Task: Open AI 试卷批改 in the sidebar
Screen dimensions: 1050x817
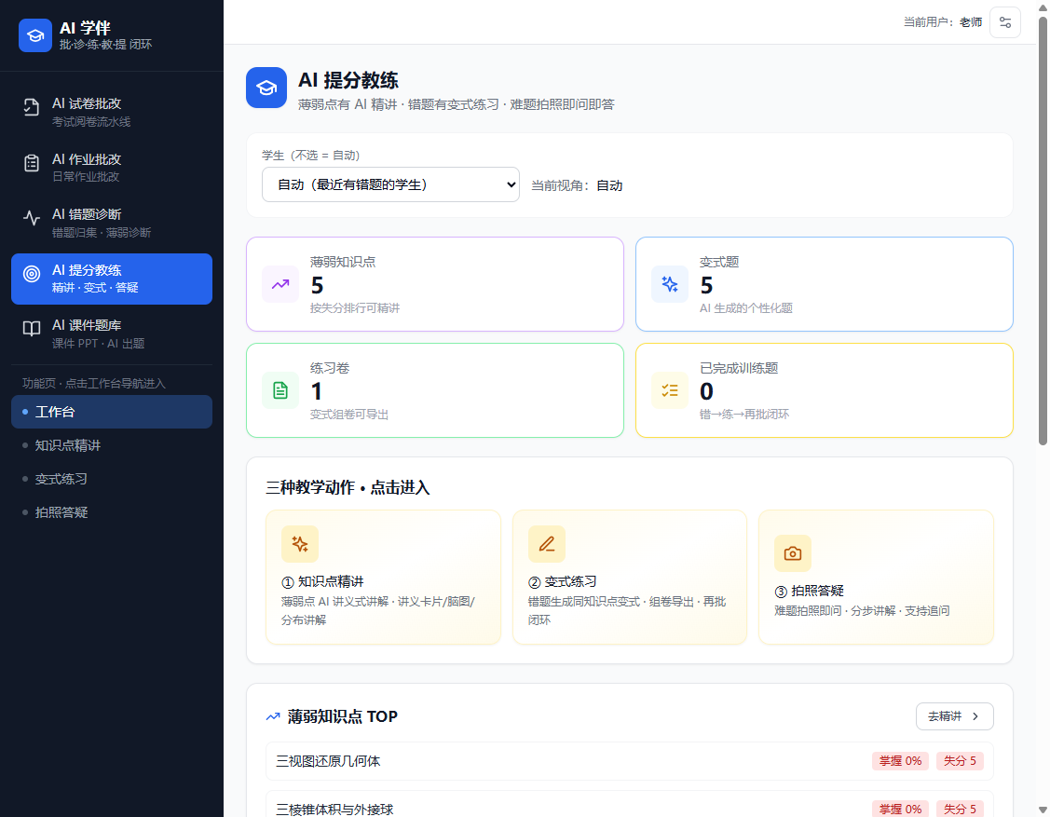Action: pyautogui.click(x=112, y=112)
